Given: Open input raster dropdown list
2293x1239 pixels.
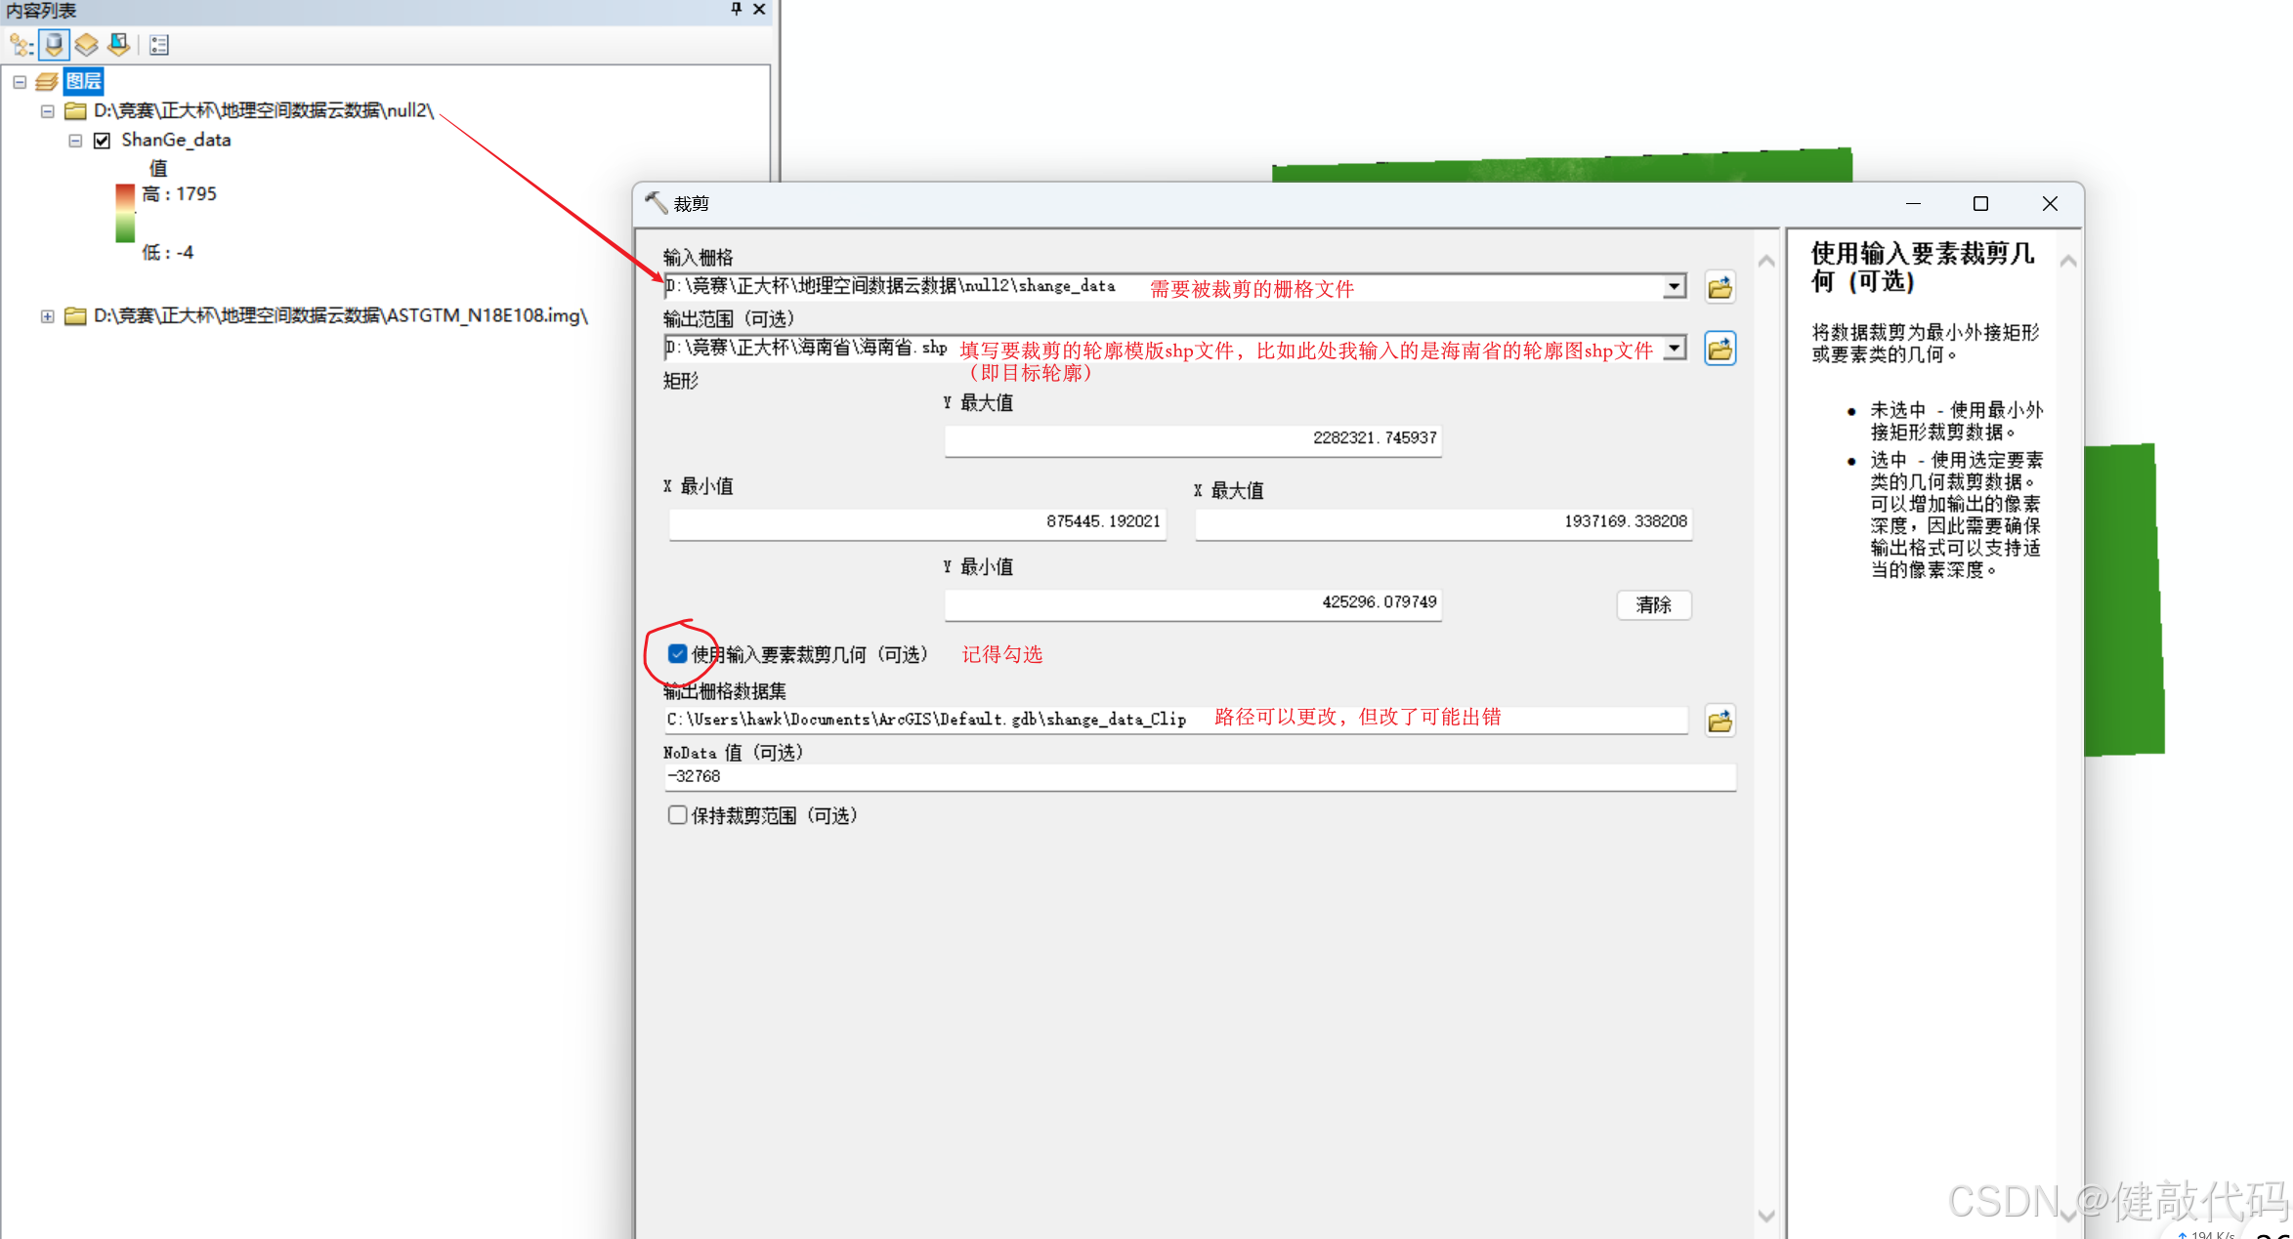Looking at the screenshot, I should click(x=1675, y=287).
